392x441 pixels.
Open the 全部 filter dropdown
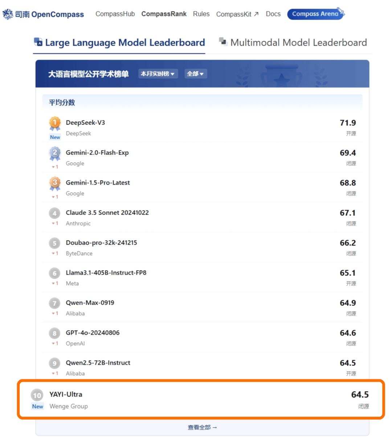coord(196,74)
